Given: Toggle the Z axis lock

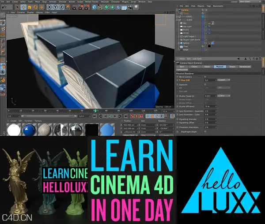Looking at the screenshot, I should pyautogui.click(x=61, y=7).
